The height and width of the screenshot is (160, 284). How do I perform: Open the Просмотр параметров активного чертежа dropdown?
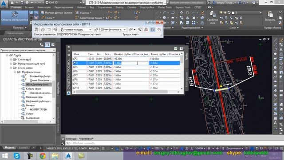(28, 50)
